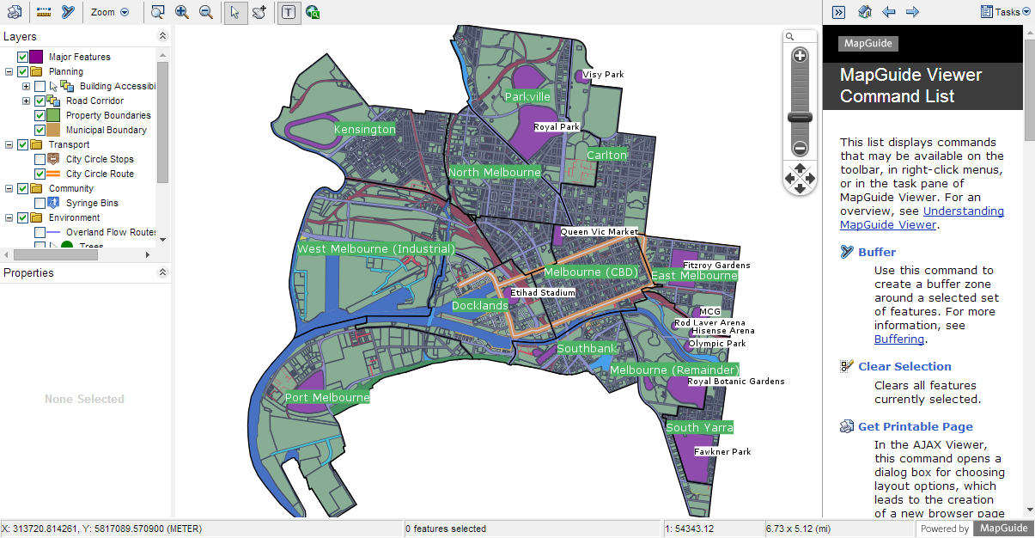Zoom in with the magnifier plus icon
This screenshot has height=538, width=1035.
(181, 12)
